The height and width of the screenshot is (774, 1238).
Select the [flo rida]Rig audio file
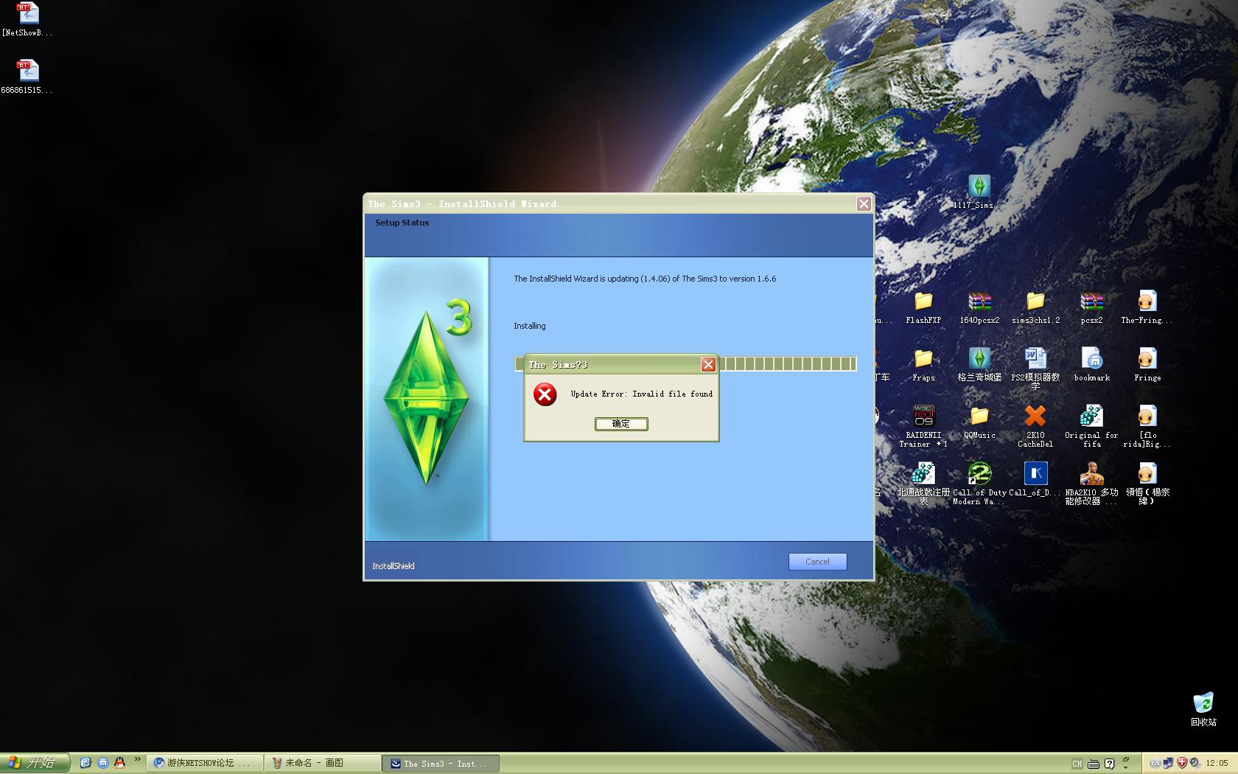tap(1147, 426)
